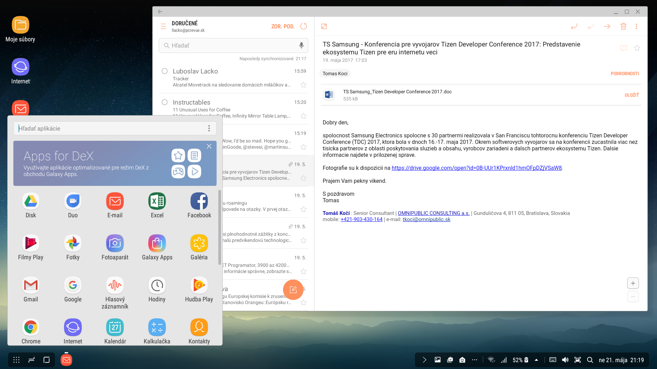The height and width of the screenshot is (369, 657).
Task: Click ZOR. POD. sort option
Action: coord(283,26)
